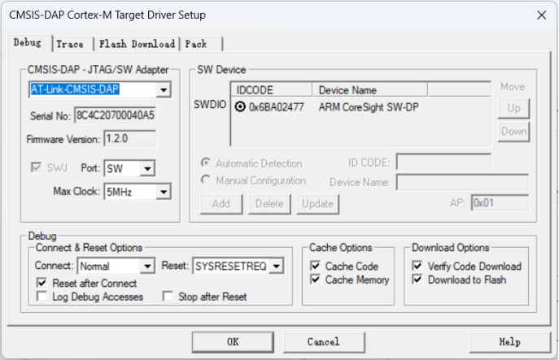The height and width of the screenshot is (360, 559).
Task: Switch to the Trace tab
Action: (70, 44)
